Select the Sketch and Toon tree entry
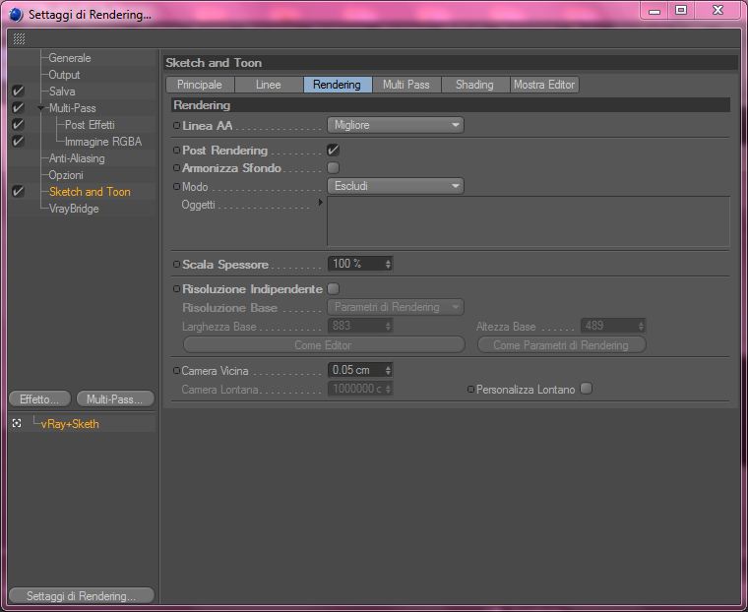748x612 pixels. pyautogui.click(x=91, y=191)
